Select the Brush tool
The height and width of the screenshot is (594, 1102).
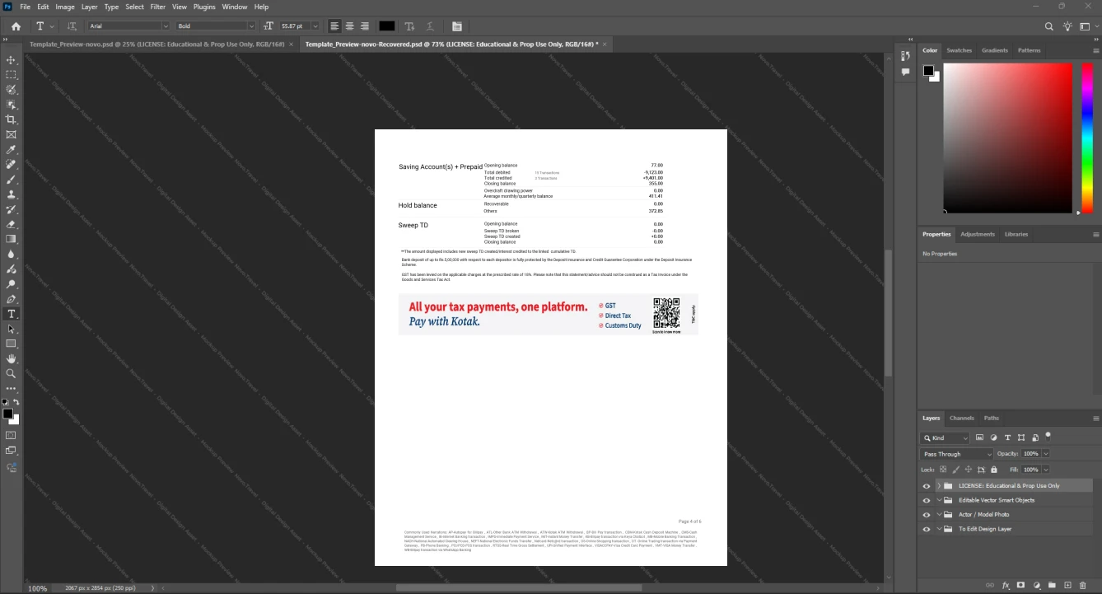(x=12, y=180)
